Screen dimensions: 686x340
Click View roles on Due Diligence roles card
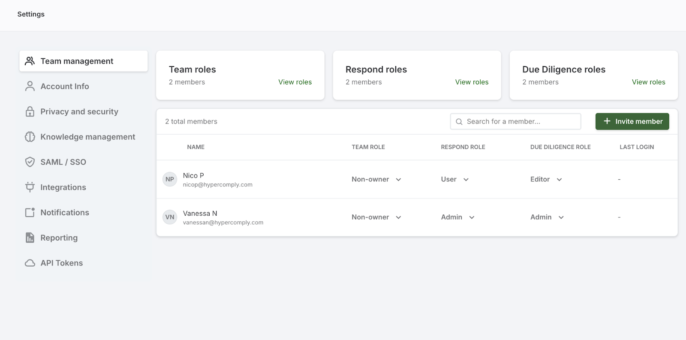648,82
